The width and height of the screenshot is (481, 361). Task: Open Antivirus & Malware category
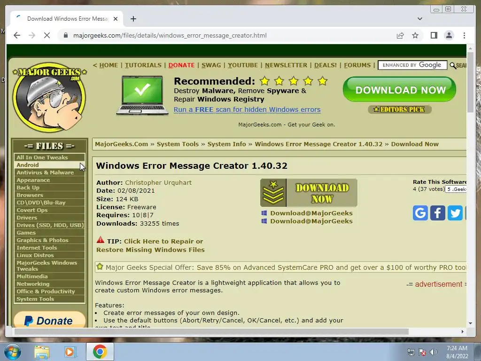49,173
